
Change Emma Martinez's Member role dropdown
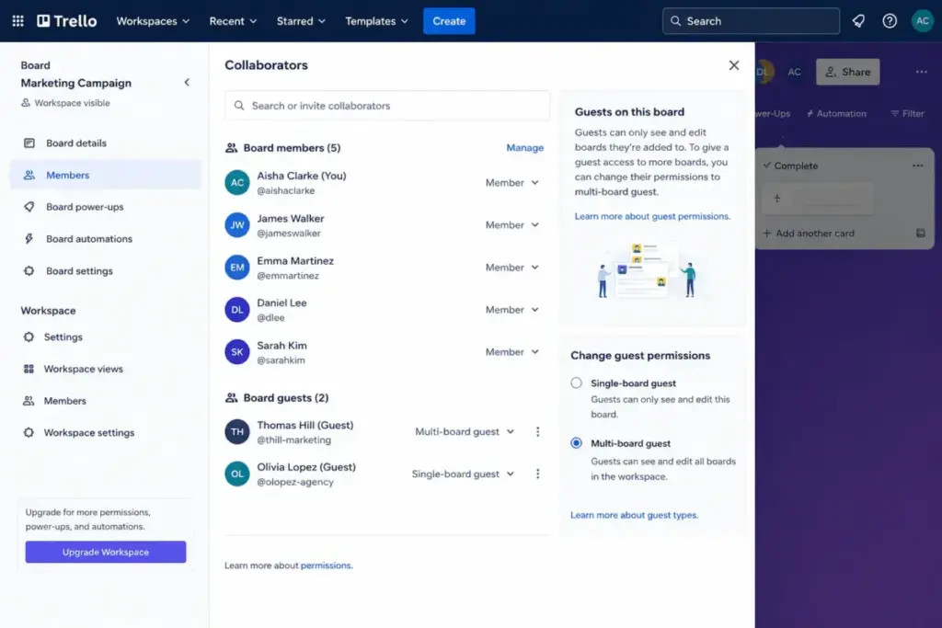tap(511, 268)
